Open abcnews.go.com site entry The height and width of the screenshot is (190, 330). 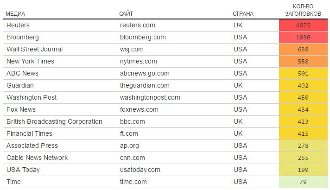click(145, 73)
